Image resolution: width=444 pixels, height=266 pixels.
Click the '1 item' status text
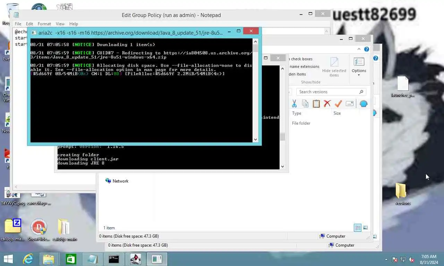click(x=109, y=228)
